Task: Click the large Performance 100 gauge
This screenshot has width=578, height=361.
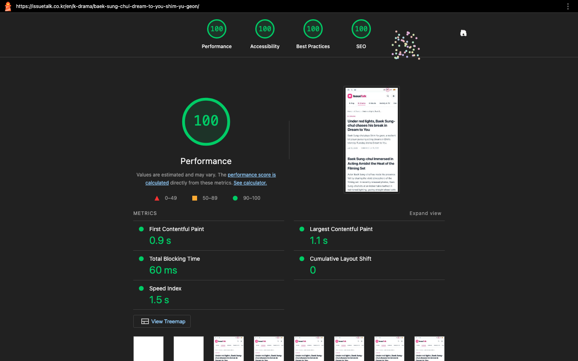Action: pyautogui.click(x=206, y=122)
